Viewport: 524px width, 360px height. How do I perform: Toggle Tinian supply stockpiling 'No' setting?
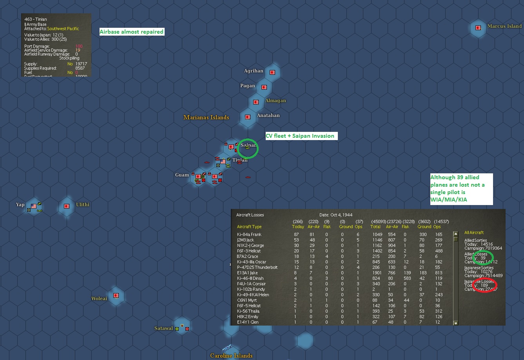[70, 64]
